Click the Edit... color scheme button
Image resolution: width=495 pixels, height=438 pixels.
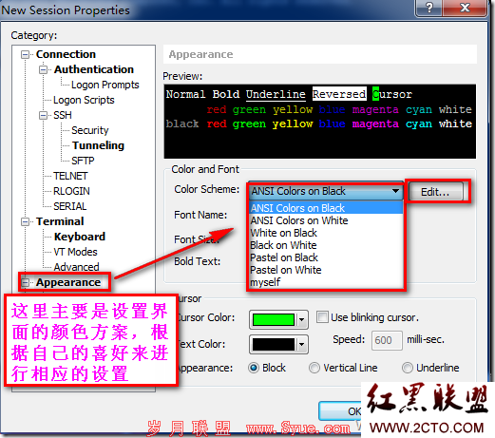pyautogui.click(x=435, y=192)
